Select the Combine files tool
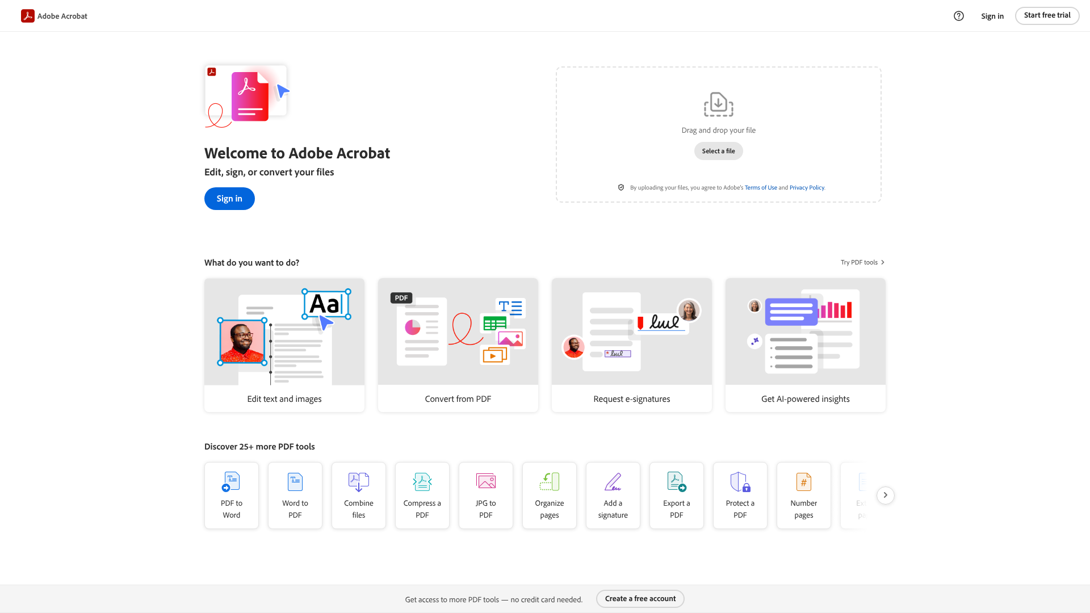Image resolution: width=1090 pixels, height=613 pixels. [x=359, y=495]
